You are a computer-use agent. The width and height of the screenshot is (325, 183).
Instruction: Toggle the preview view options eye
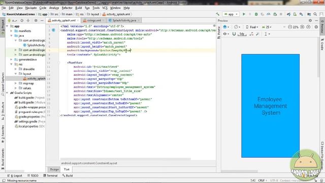[x=225, y=34]
